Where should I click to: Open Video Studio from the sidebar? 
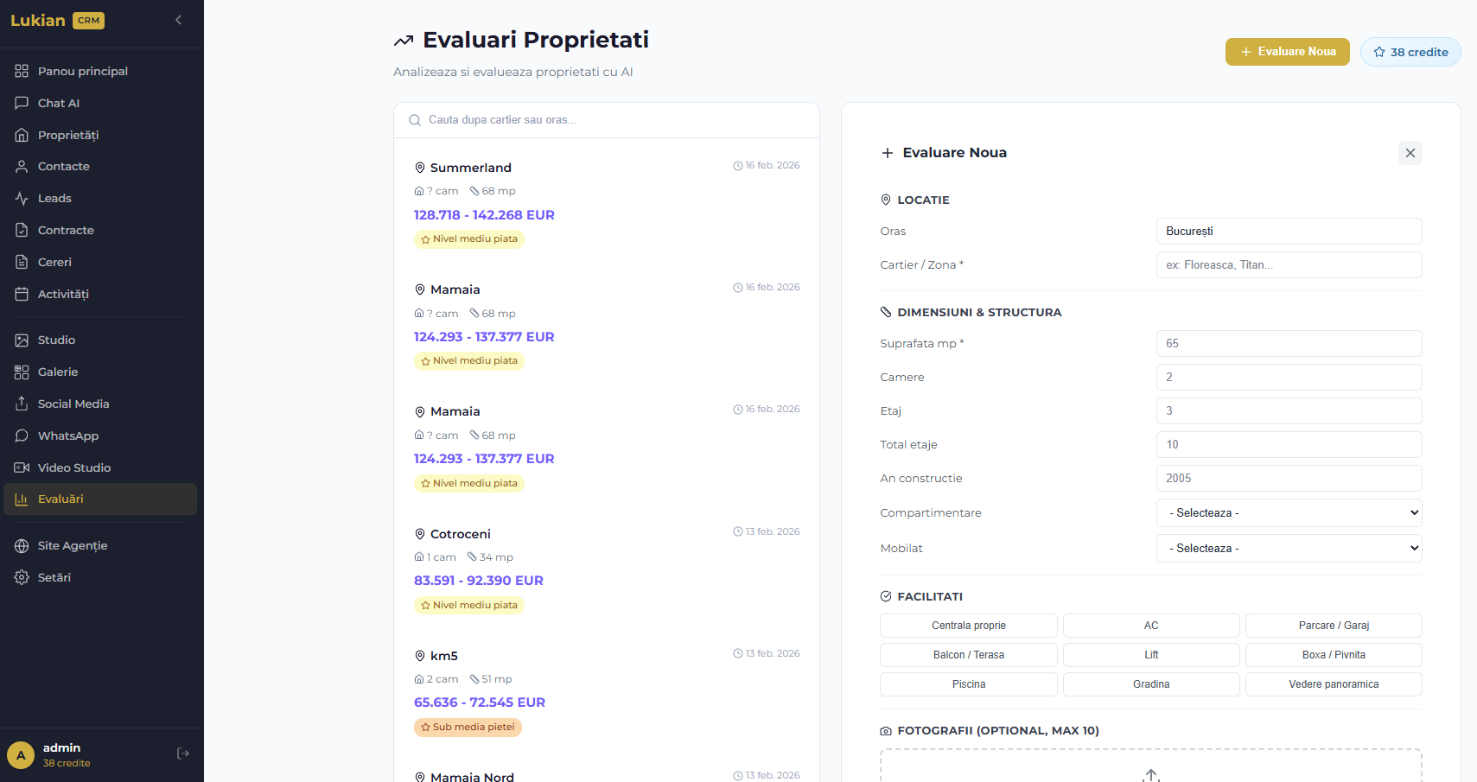(x=73, y=467)
